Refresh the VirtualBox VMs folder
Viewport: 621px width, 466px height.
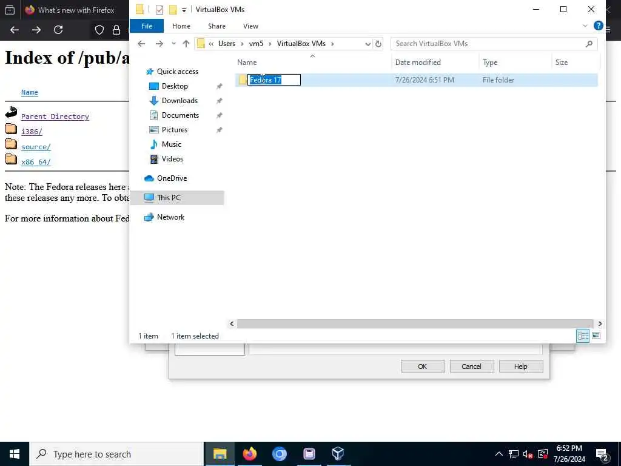click(x=378, y=44)
